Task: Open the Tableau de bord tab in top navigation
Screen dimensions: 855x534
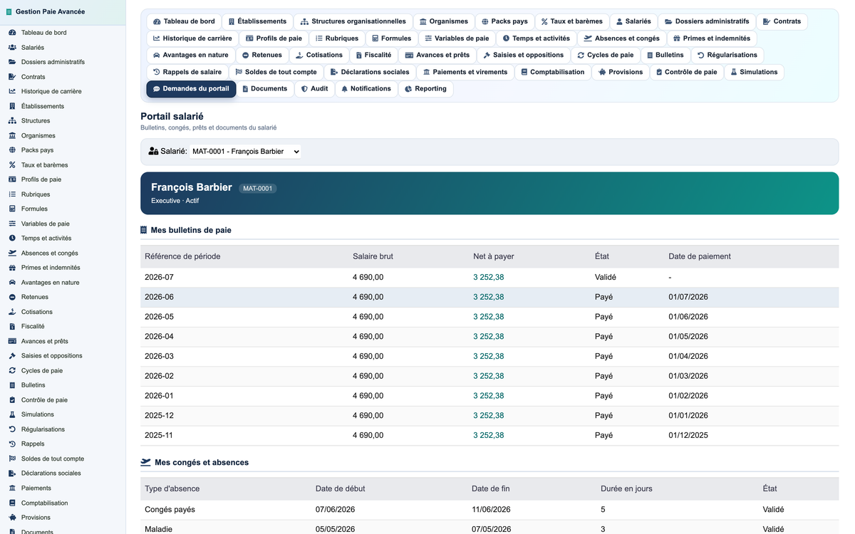Action: pos(184,21)
